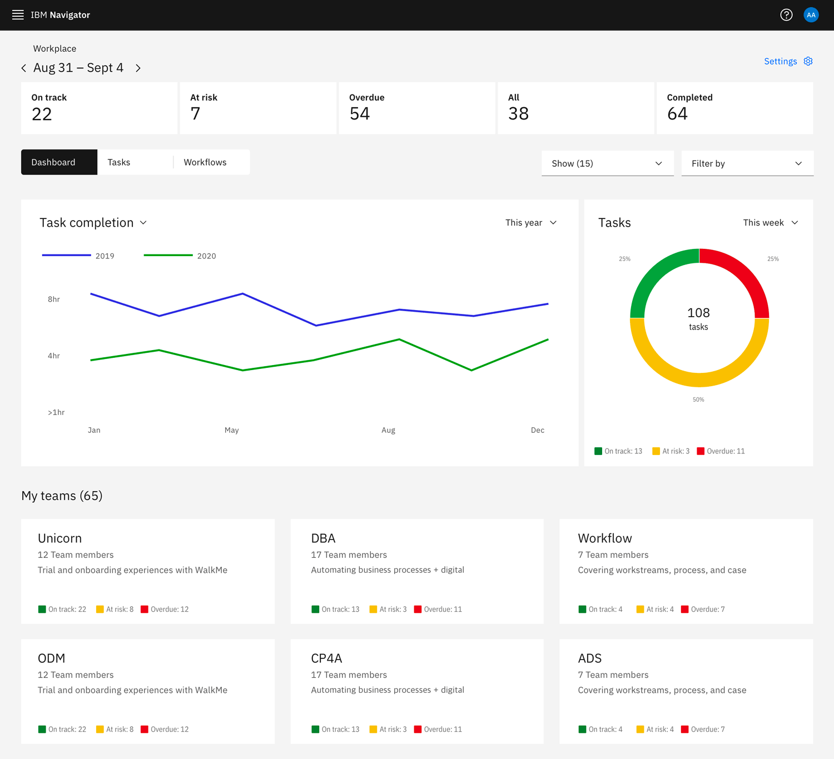Click the My teams (65) heading
The width and height of the screenshot is (834, 759).
tap(62, 496)
